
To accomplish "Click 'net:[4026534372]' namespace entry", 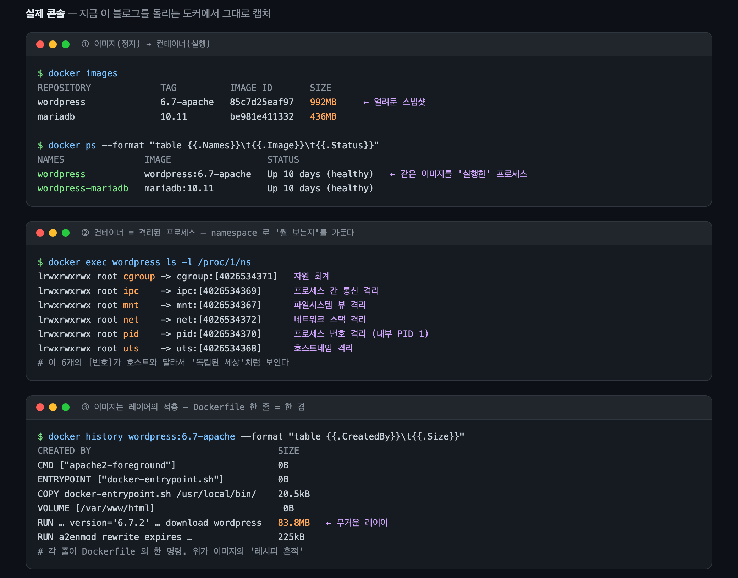I will [x=219, y=320].
